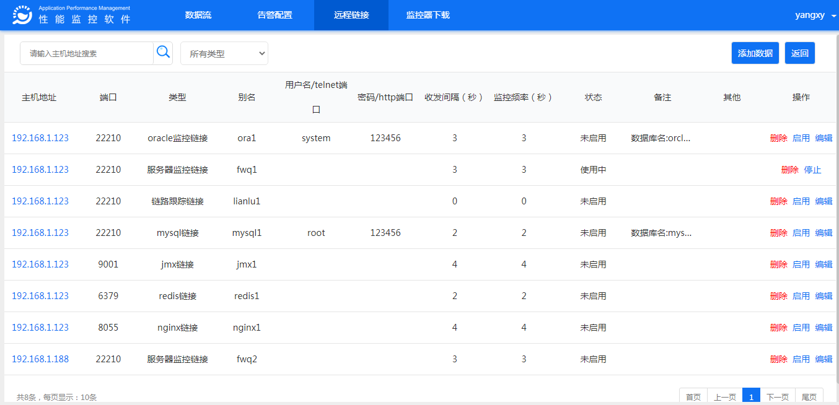839x405 pixels.
Task: Click the 返回 button
Action: [799, 53]
